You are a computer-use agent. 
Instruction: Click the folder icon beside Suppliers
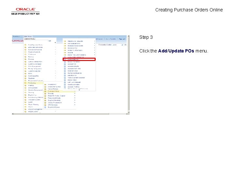click(25, 78)
